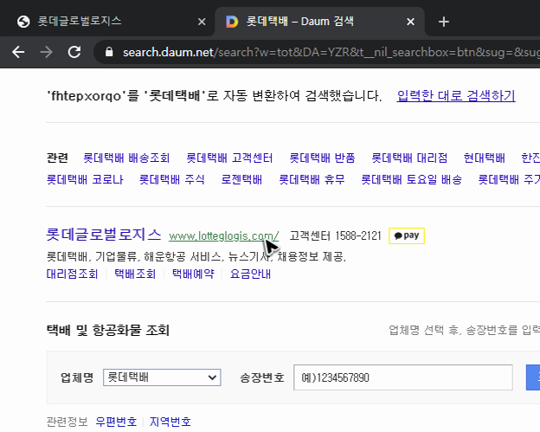Screen dimensions: 540x432
Task: View site security lock icon
Action: pyautogui.click(x=109, y=52)
